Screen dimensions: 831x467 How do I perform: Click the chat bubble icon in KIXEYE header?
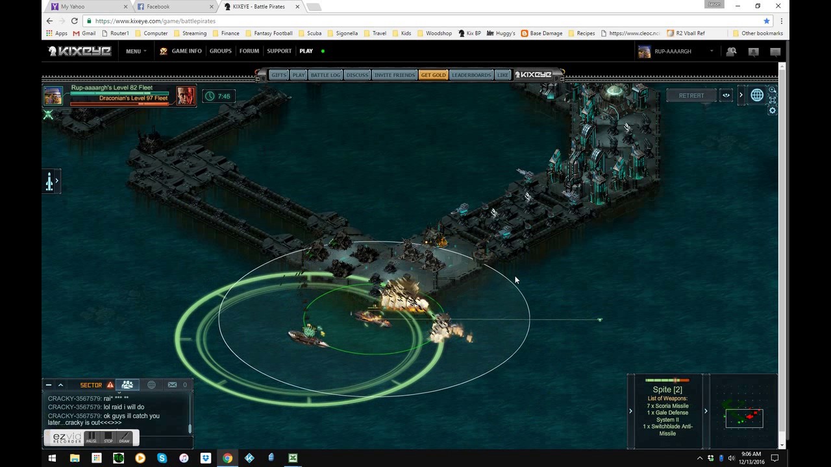click(x=754, y=52)
